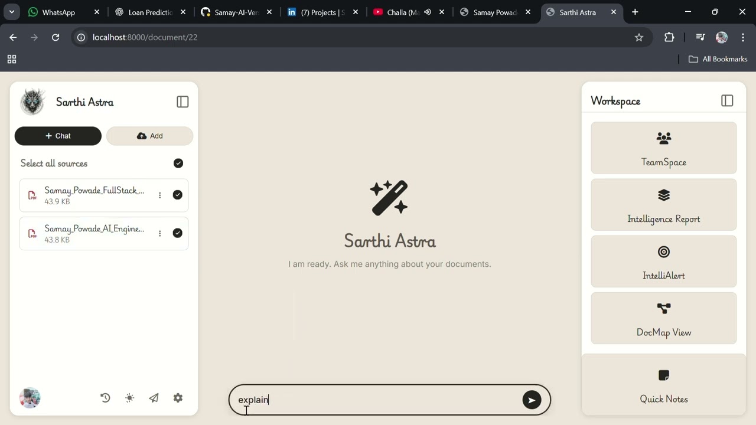Viewport: 756px width, 425px height.
Task: Open tab search dropdown arrow
Action: tap(11, 12)
